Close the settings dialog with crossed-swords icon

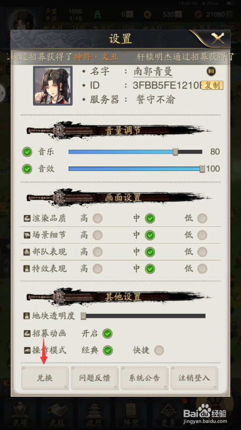[x=218, y=39]
